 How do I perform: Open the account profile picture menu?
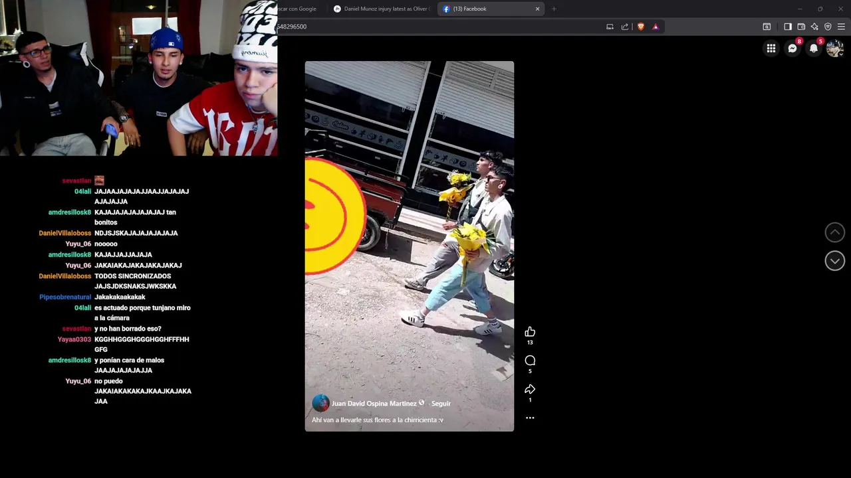835,48
